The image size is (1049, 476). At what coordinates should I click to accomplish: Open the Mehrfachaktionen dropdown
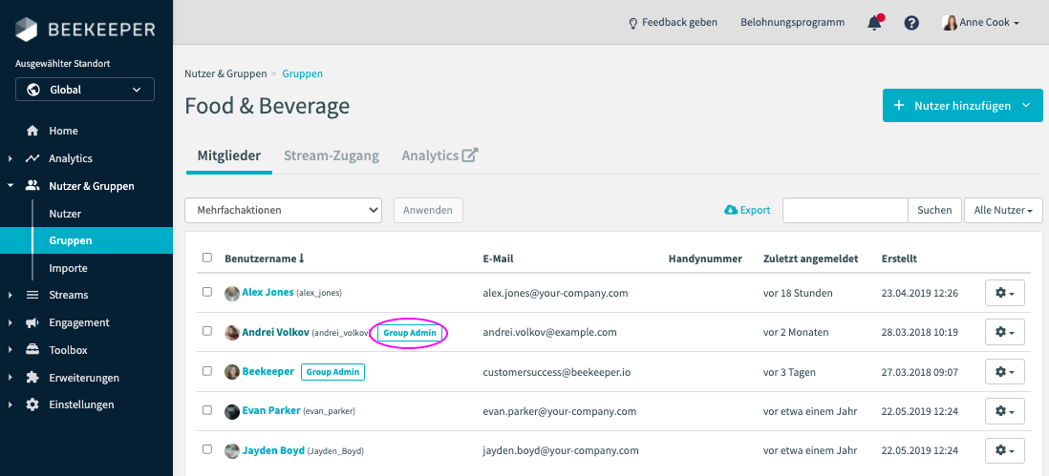283,210
